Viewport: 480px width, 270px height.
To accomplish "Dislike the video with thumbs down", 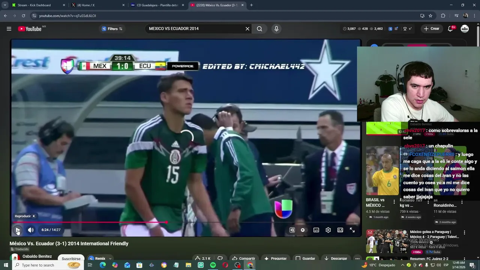I will [x=220, y=258].
